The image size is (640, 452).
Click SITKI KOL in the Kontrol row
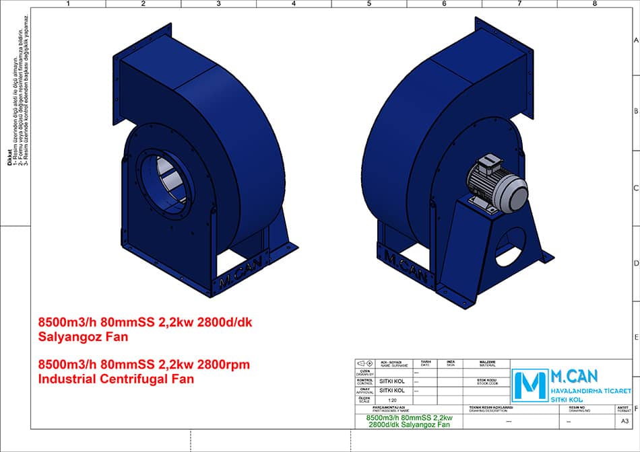pyautogui.click(x=393, y=380)
